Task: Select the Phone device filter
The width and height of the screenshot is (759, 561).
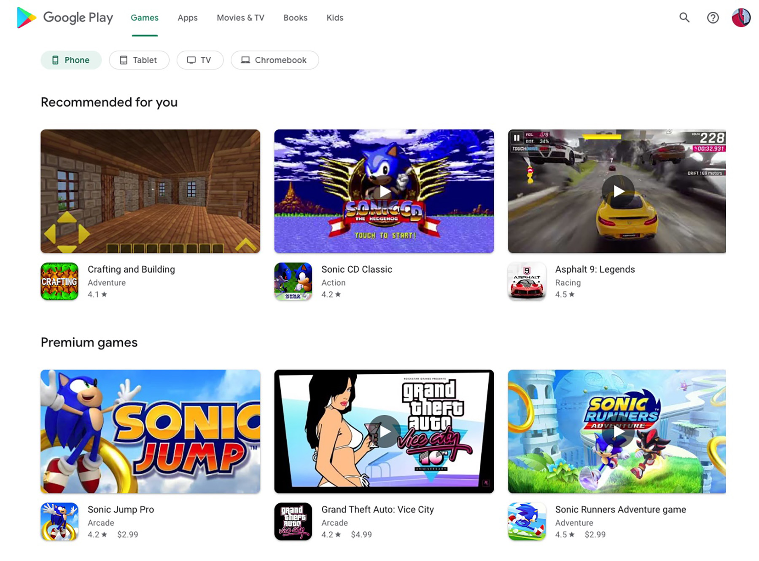Action: coord(71,60)
